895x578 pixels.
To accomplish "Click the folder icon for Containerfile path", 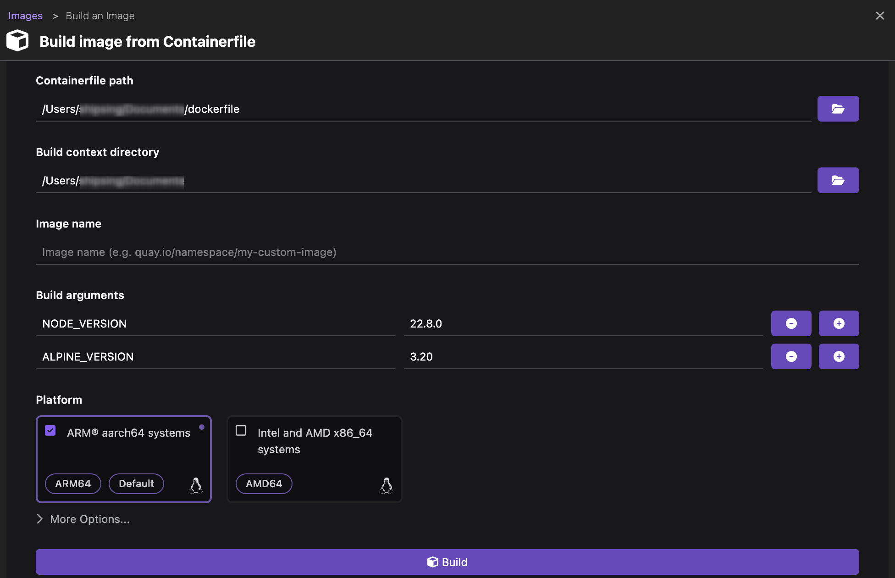I will click(x=838, y=109).
